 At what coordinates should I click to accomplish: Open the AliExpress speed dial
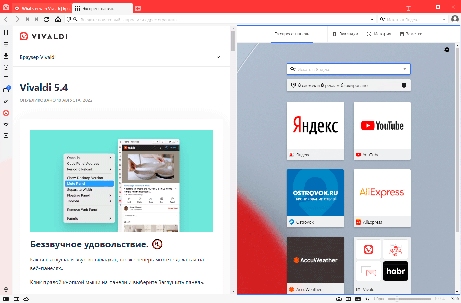(382, 198)
